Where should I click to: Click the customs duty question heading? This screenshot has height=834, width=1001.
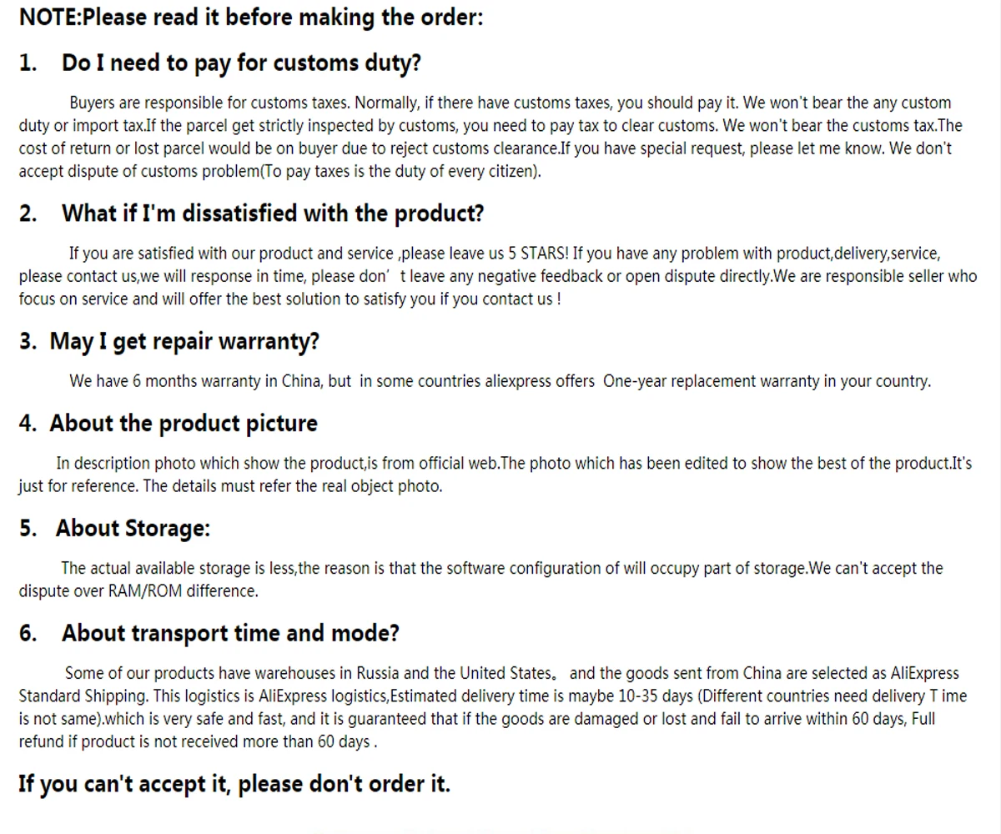240,63
